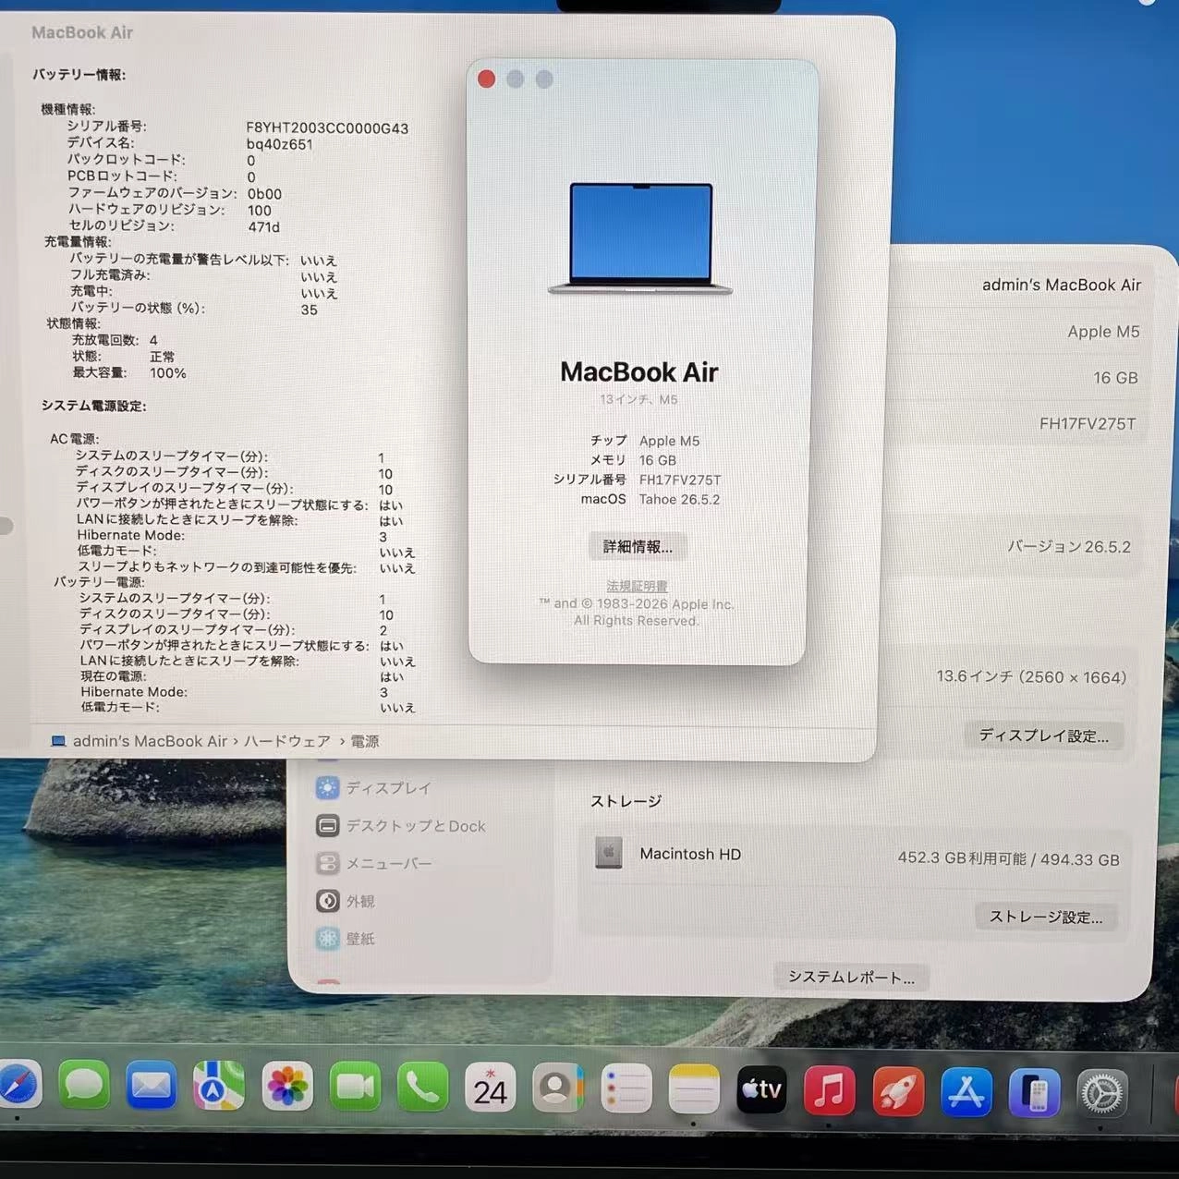Click macOS Tahoe 26.5.2 in About window
The height and width of the screenshot is (1179, 1179).
[650, 499]
